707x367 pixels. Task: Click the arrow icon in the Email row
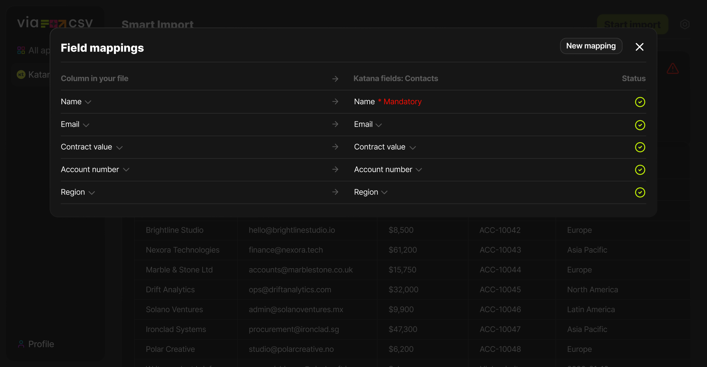point(335,124)
